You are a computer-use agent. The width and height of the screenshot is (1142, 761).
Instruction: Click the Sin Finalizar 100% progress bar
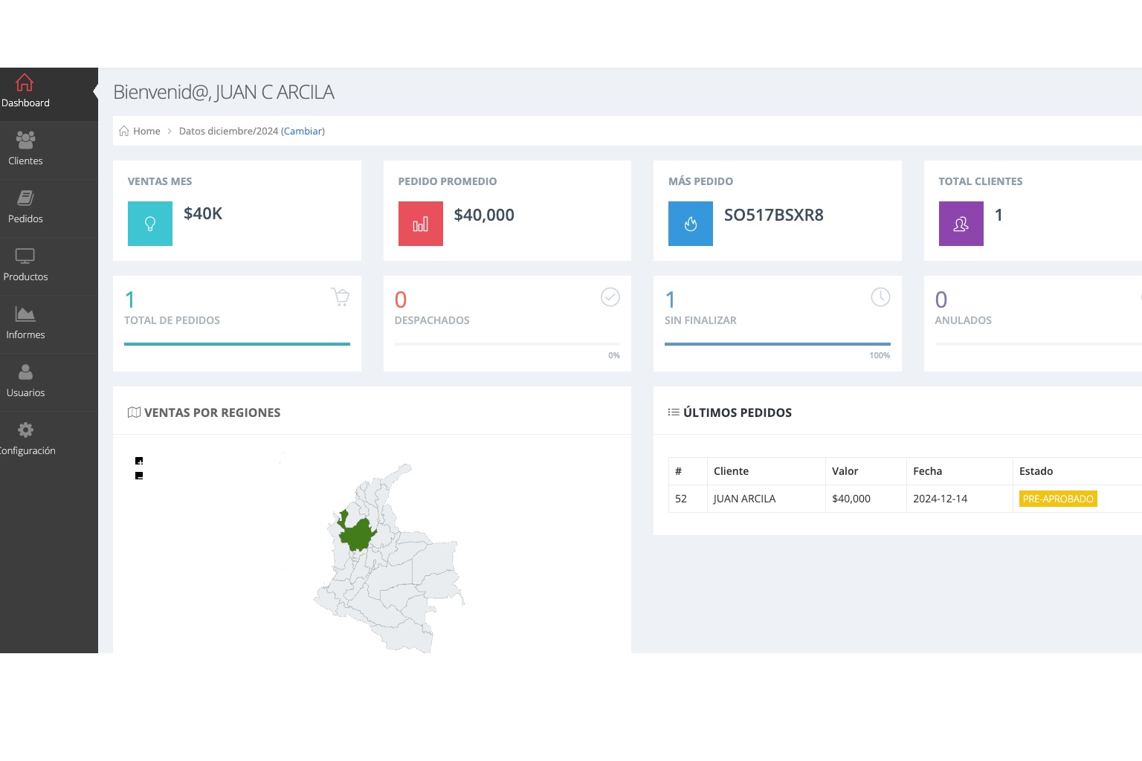(778, 344)
